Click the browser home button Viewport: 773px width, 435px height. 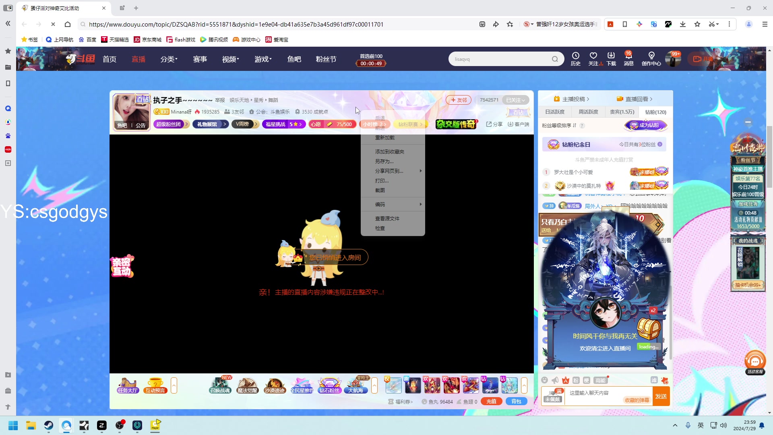[68, 24]
